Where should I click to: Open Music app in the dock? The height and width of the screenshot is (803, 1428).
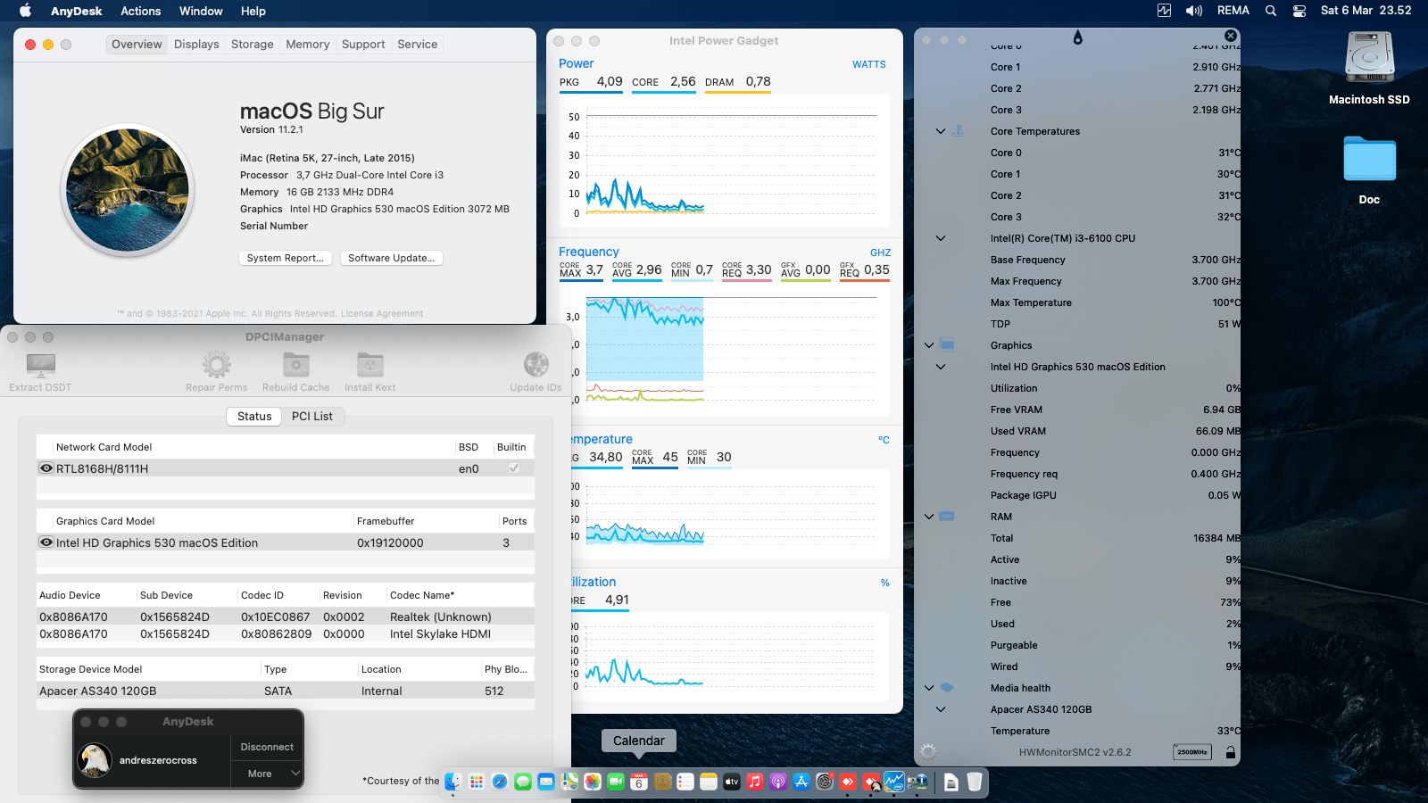pos(755,782)
